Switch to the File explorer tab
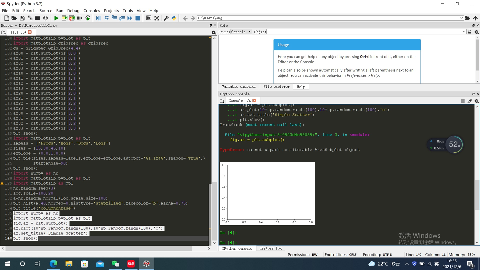 click(276, 86)
